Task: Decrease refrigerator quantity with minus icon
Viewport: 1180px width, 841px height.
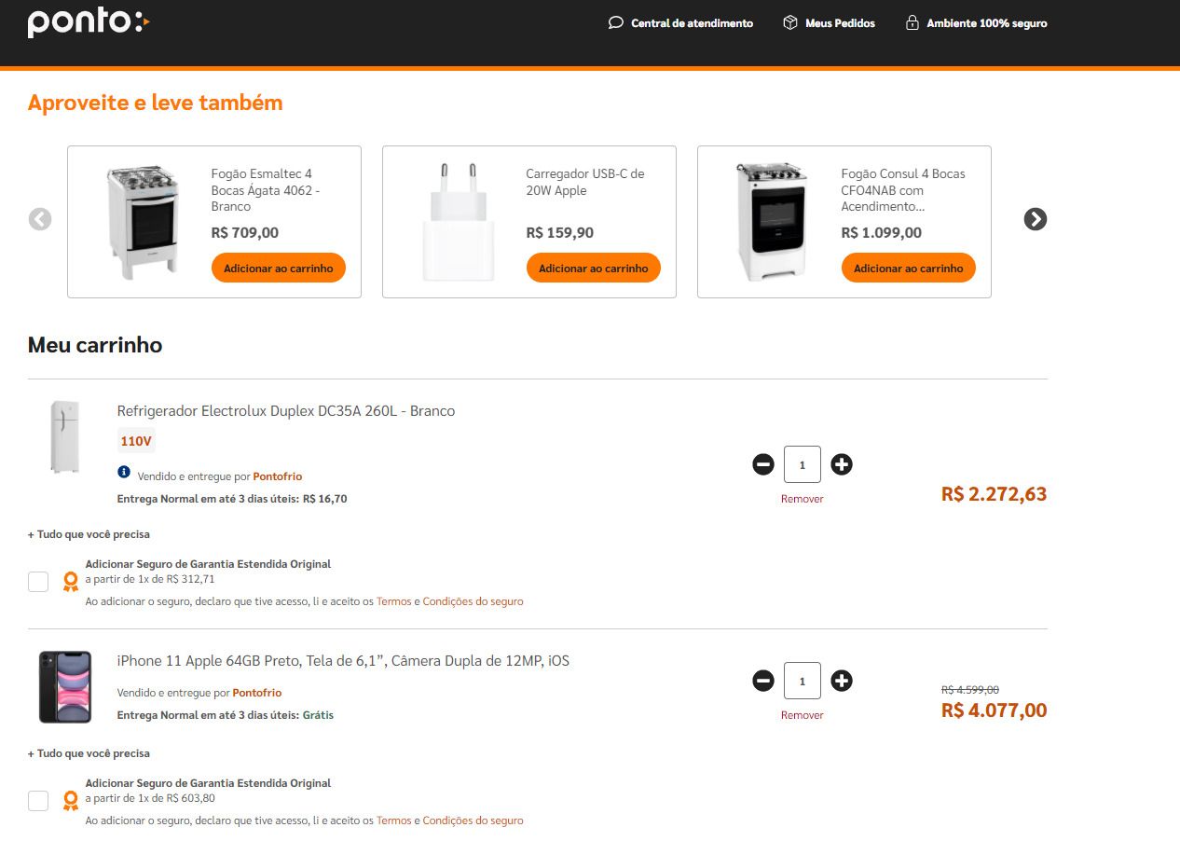Action: pyautogui.click(x=763, y=464)
